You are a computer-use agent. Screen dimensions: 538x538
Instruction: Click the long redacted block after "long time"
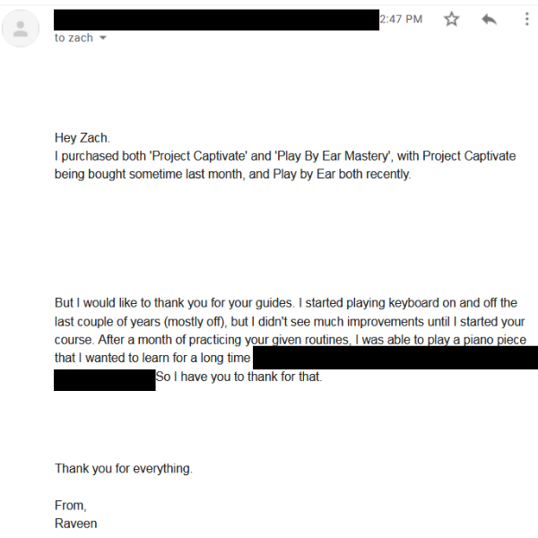395,358
